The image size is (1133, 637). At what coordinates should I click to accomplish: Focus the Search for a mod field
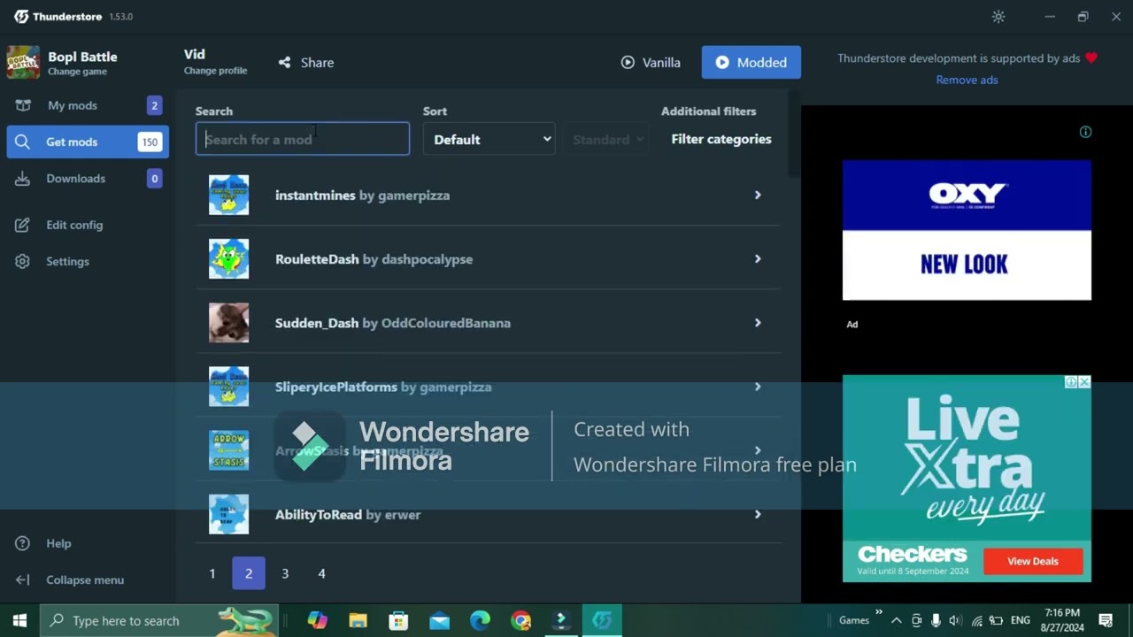(303, 140)
